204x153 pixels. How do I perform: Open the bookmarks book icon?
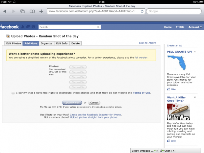[32, 11]
